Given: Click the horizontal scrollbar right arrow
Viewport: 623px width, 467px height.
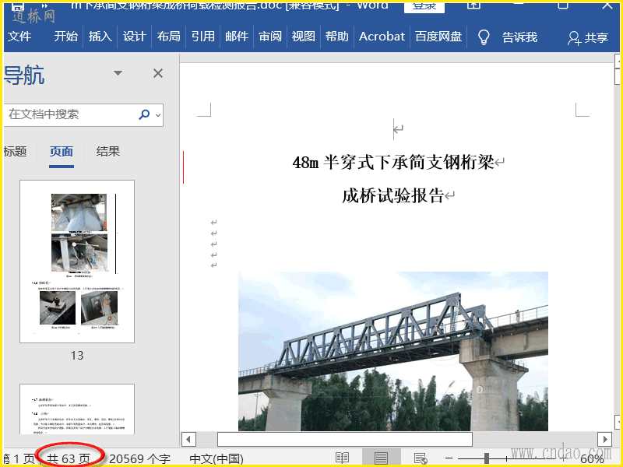Looking at the screenshot, I should (605, 440).
